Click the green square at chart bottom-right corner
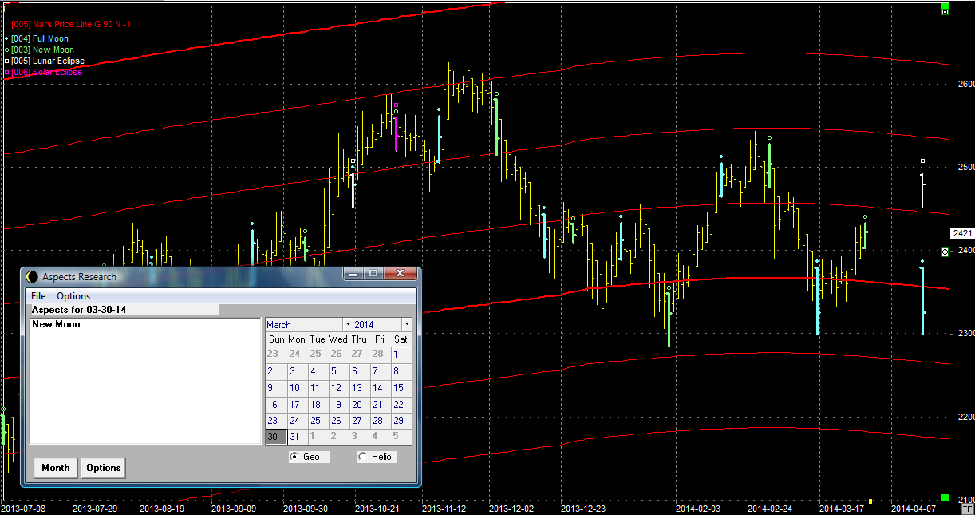This screenshot has height=515, width=975. coord(945,498)
